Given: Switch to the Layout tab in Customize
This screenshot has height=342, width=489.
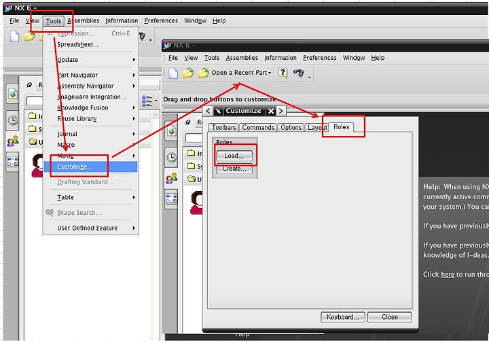Looking at the screenshot, I should (316, 127).
